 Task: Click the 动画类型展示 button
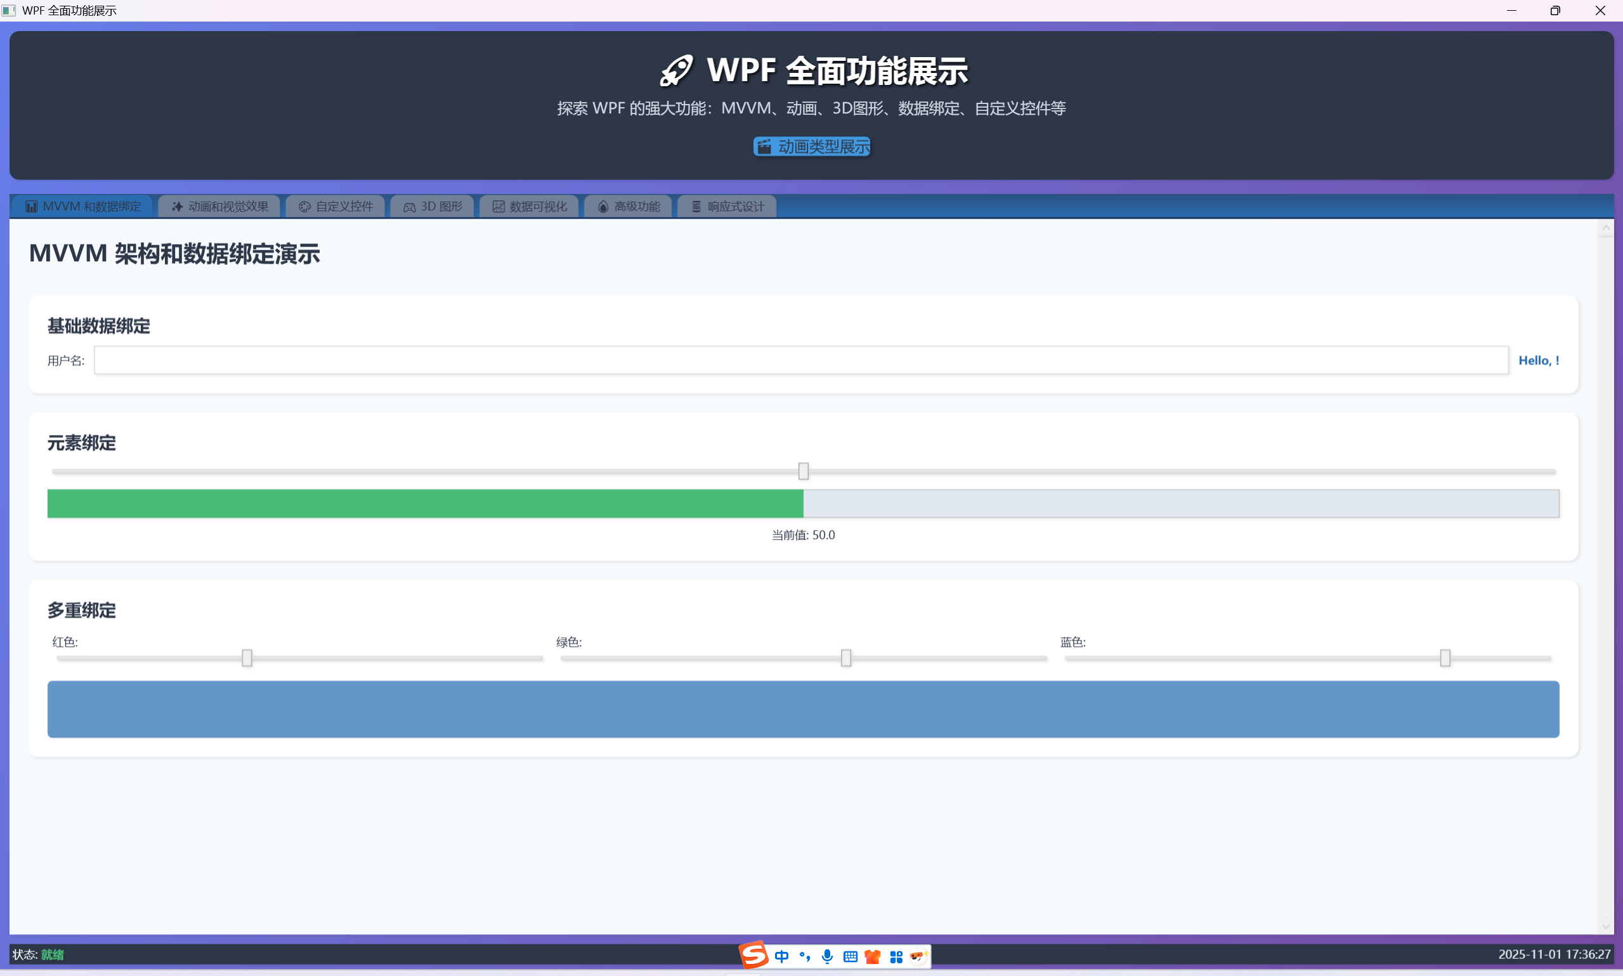click(x=812, y=146)
